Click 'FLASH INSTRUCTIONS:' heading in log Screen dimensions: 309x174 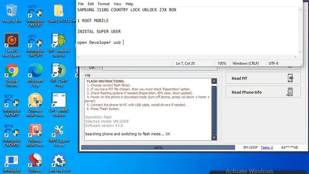[x=105, y=81]
